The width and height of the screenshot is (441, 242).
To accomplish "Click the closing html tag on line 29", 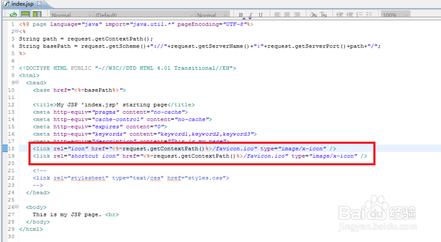I will click(x=31, y=229).
